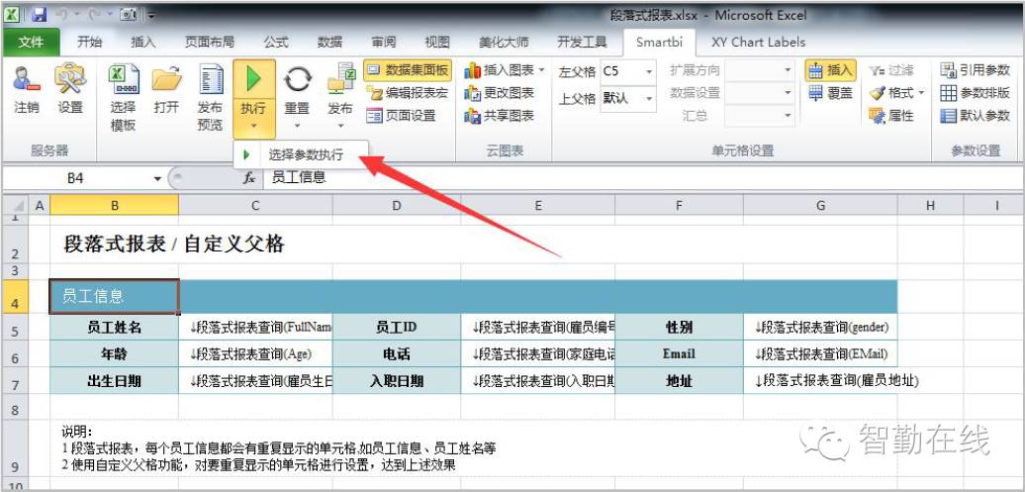Screen dimensions: 1025x492
Task: Open the 设置 settings icon
Action: (70, 80)
